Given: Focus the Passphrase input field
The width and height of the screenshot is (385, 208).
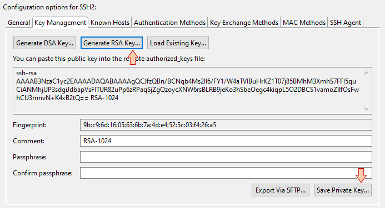Looking at the screenshot, I should [x=226, y=157].
